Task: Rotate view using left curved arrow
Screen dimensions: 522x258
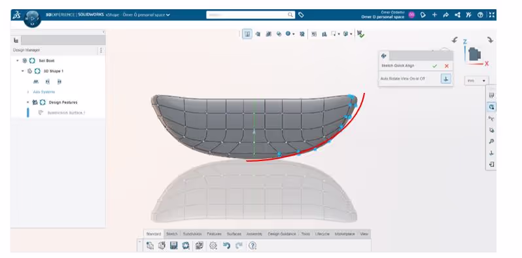Action: (455, 40)
